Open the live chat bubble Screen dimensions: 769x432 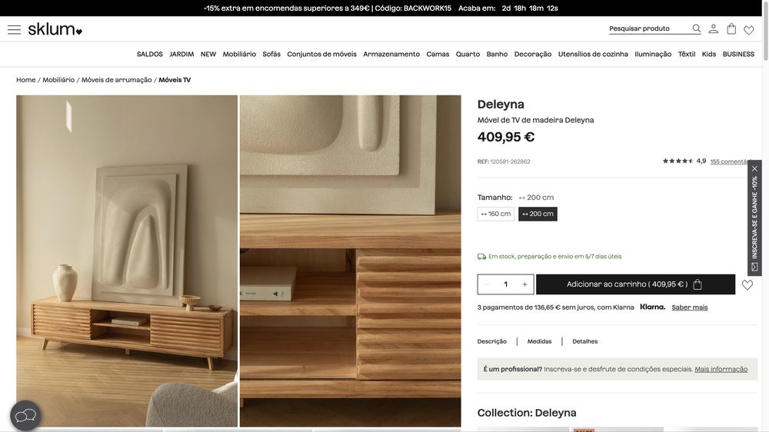[25, 416]
